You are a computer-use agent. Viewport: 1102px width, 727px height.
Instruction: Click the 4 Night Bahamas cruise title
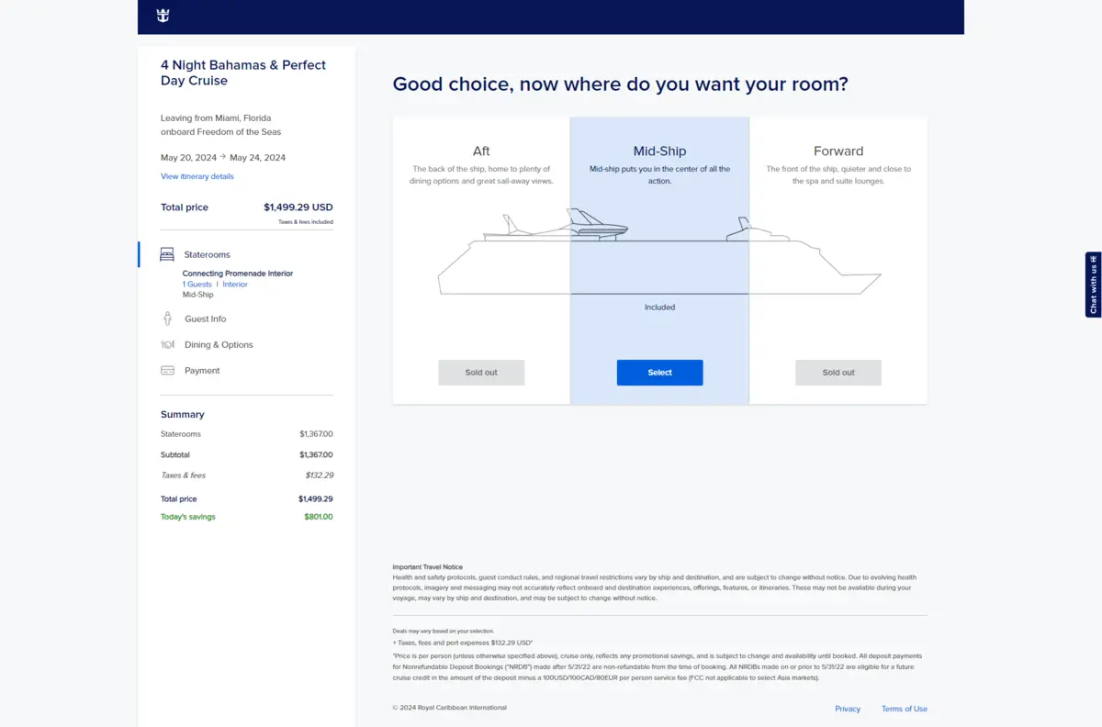tap(243, 73)
